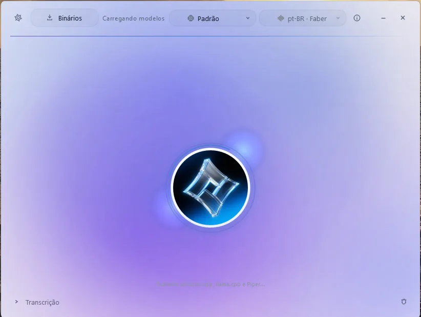The height and width of the screenshot is (317, 421).
Task: Click the Binários download button
Action: pos(65,18)
